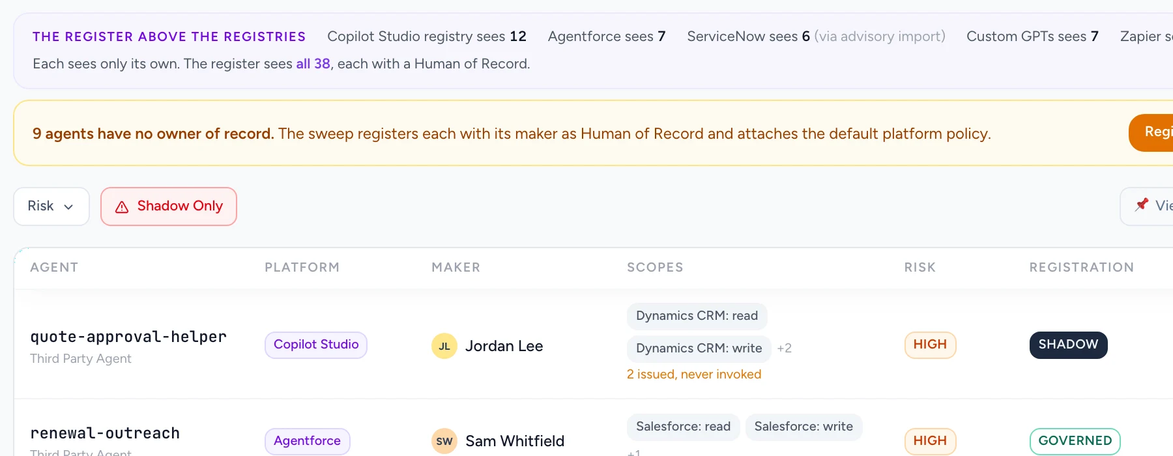Click the MAKER column header
This screenshot has height=456, width=1173.
(x=456, y=268)
